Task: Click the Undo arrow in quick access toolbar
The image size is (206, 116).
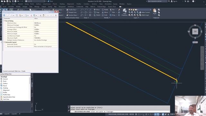Action: (18, 1)
